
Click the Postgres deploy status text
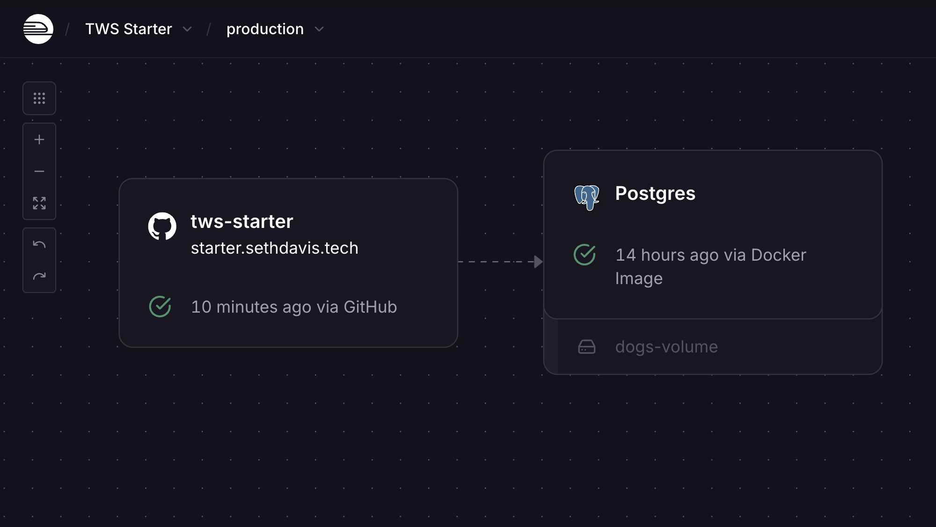pos(710,267)
